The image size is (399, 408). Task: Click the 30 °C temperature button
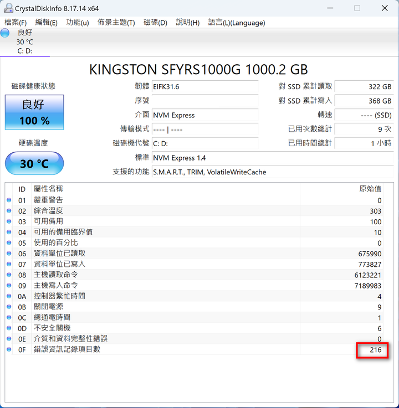[x=34, y=163]
